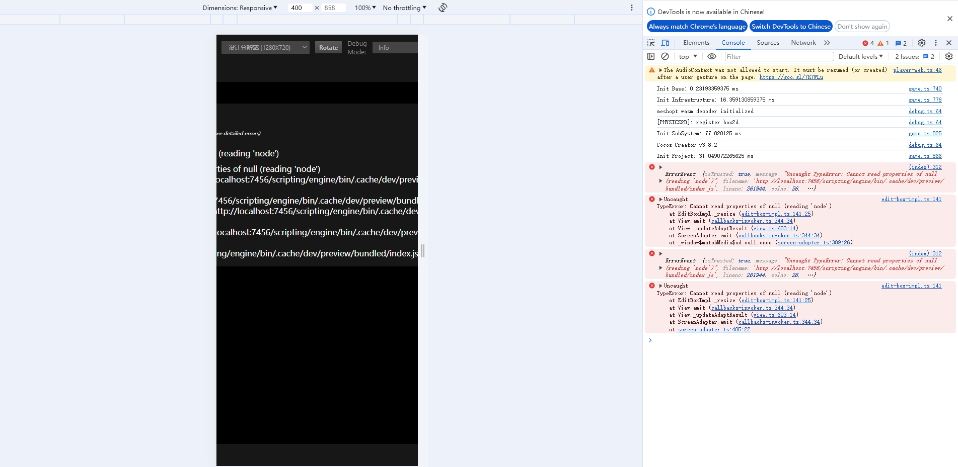Switch to the Elements tab
The image size is (958, 467).
pos(696,43)
